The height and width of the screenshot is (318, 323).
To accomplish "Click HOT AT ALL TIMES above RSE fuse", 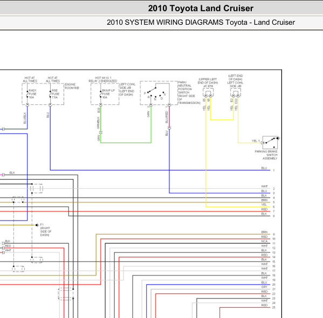I will tap(53, 79).
